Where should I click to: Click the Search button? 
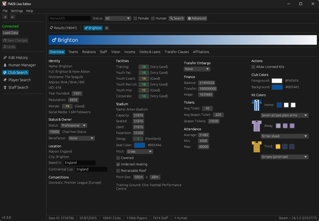pyautogui.click(x=177, y=18)
